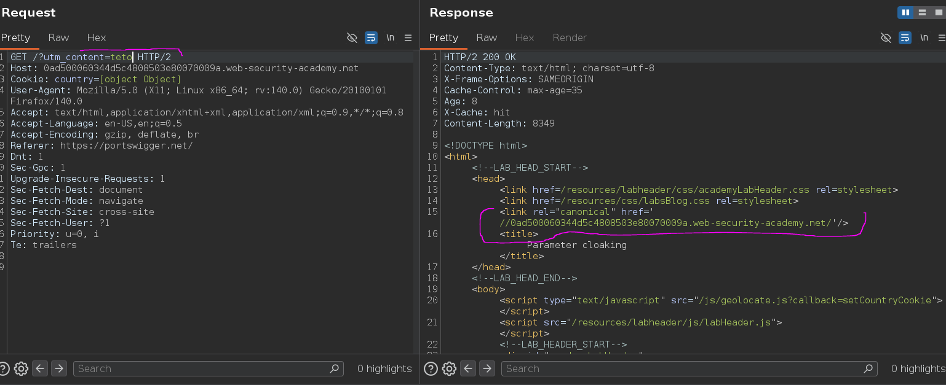This screenshot has width=946, height=385.
Task: Open search help icon in Request panel
Action: (3, 368)
